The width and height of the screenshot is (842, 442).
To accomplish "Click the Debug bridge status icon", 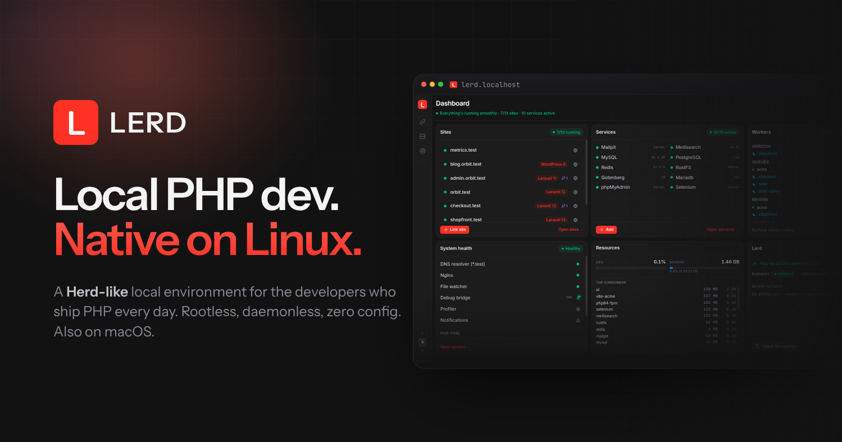I will pos(578,298).
